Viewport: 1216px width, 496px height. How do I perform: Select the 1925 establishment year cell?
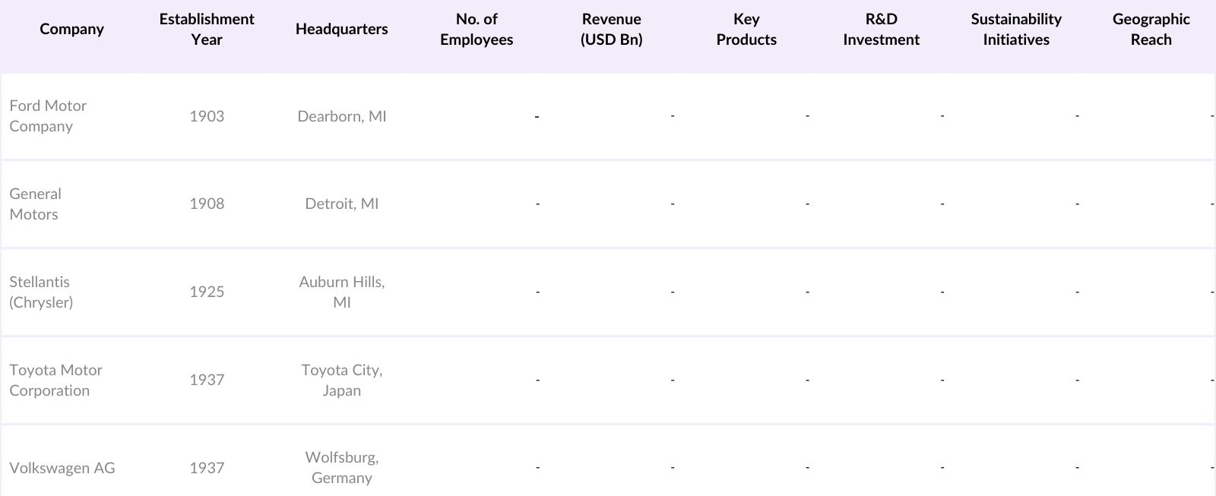207,292
